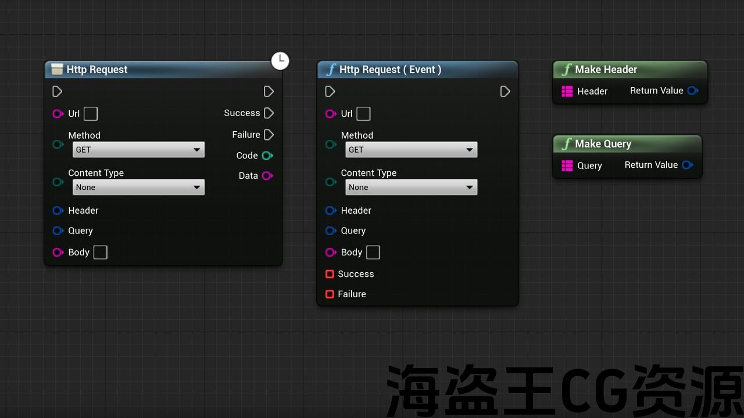Open Method dropdown on Http Request node

coord(138,150)
